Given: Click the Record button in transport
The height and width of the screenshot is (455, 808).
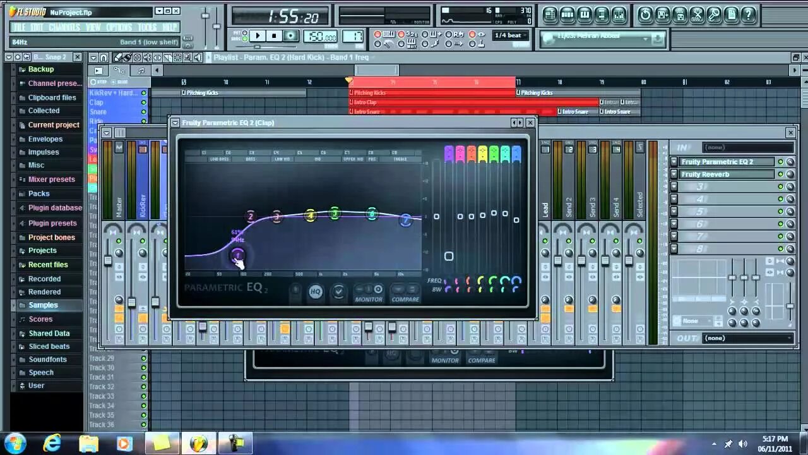Looking at the screenshot, I should (x=291, y=36).
